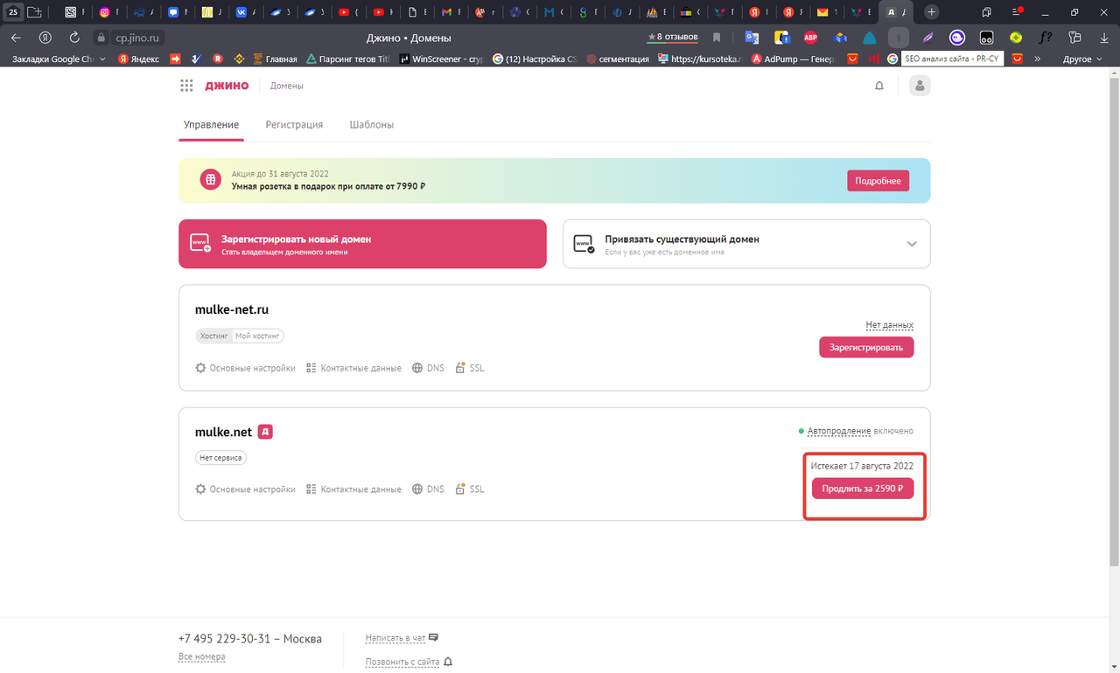Viewport: 1120px width, 673px height.
Task: Click the grey 'i' extension icon
Action: point(899,38)
